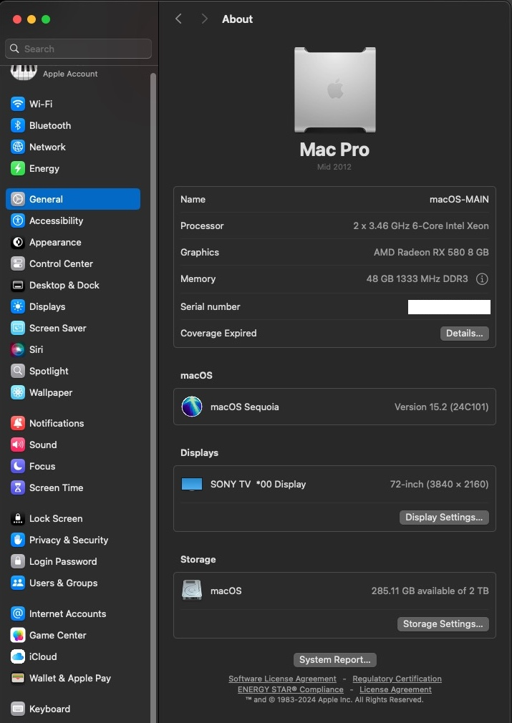Click 72-inch (3840 × 2160) display text
The width and height of the screenshot is (512, 723).
(x=439, y=484)
